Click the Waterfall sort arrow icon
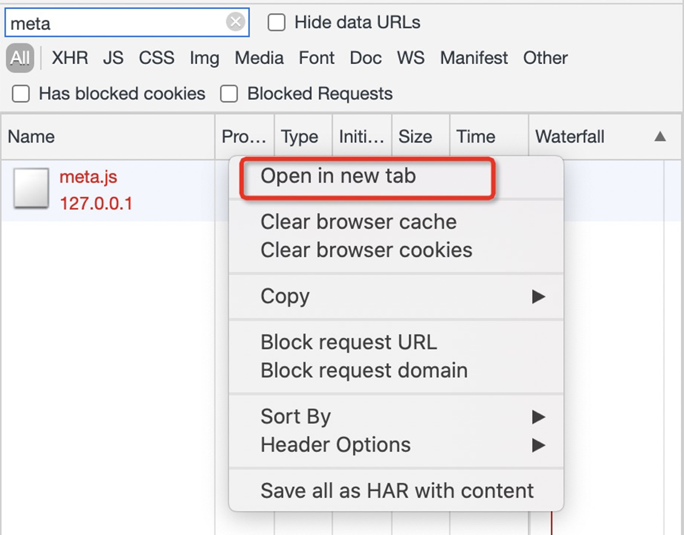The width and height of the screenshot is (684, 535). (660, 137)
